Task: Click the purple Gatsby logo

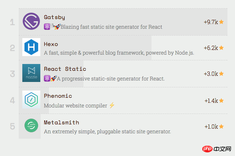Action: (x=31, y=21)
